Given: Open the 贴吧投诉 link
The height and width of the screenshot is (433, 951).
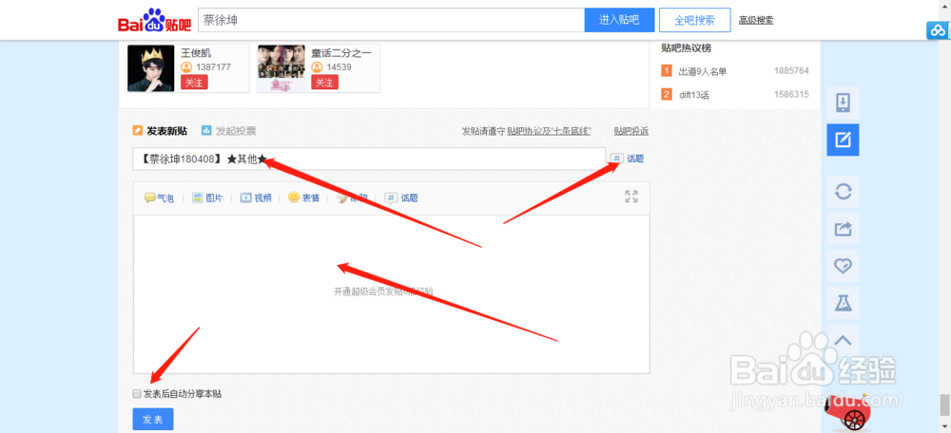Looking at the screenshot, I should [x=631, y=131].
